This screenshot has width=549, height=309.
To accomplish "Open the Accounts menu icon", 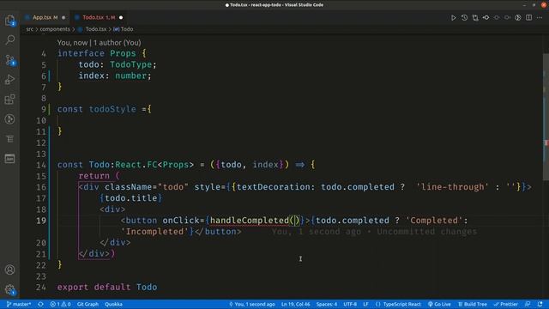I will [x=9, y=270].
